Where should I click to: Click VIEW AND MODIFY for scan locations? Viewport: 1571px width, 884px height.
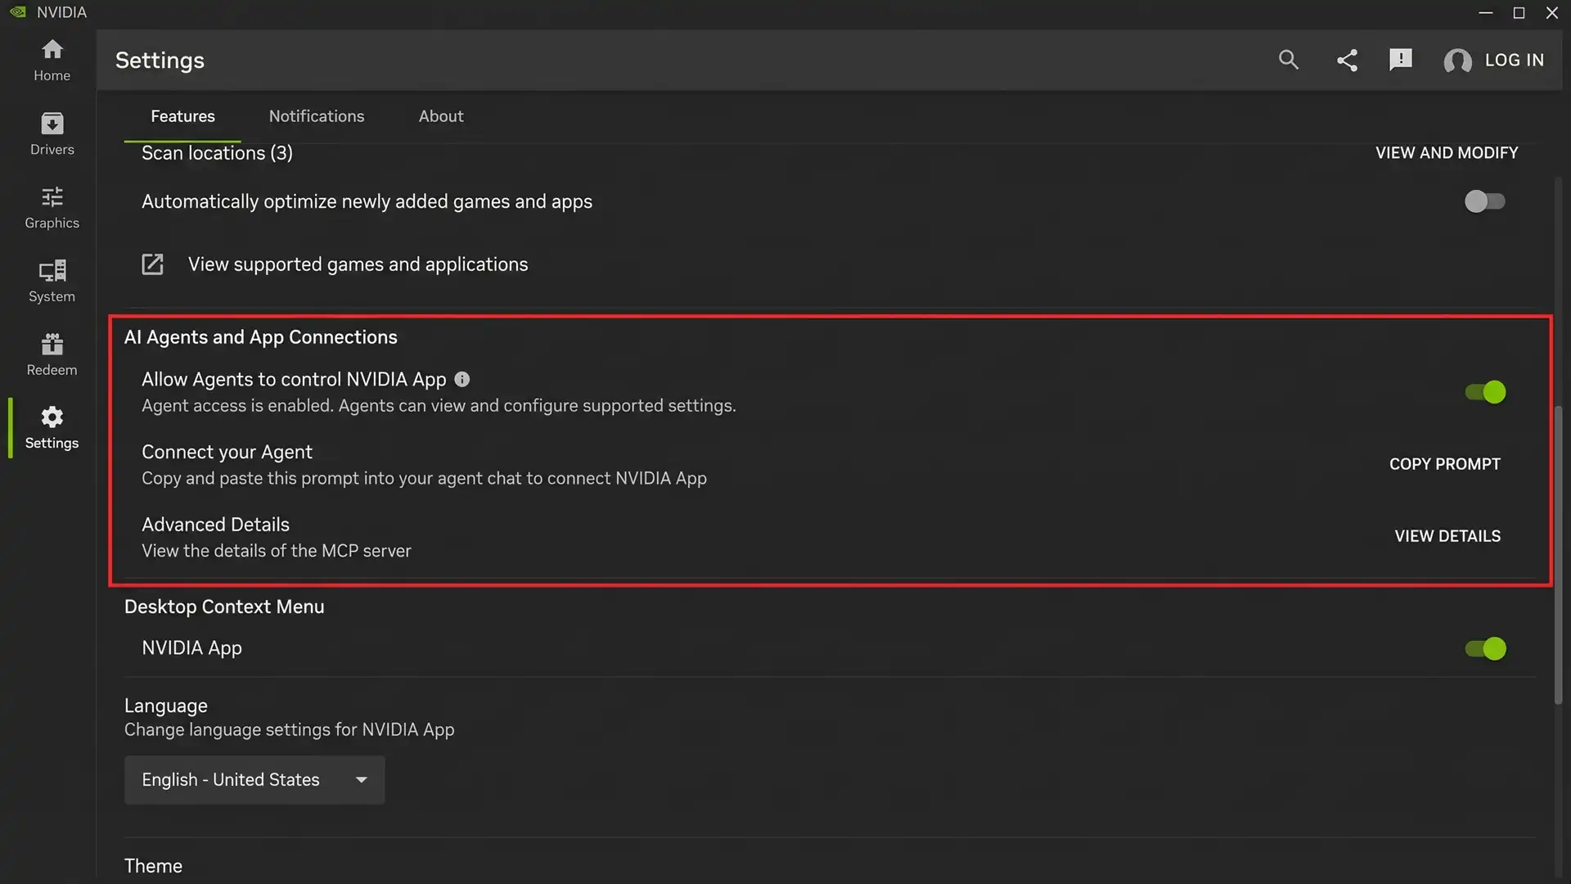coord(1447,153)
